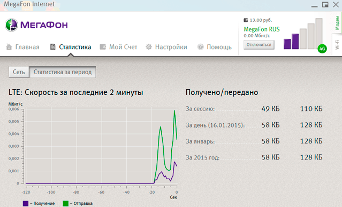This screenshot has width=342, height=207.
Task: Click the Мбит/с axis unit label
Action: coord(16,104)
